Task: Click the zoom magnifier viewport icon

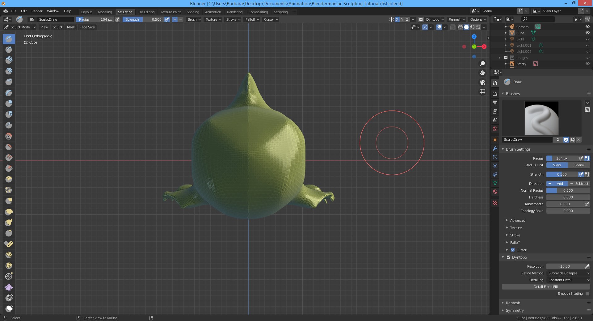Action: pyautogui.click(x=482, y=64)
